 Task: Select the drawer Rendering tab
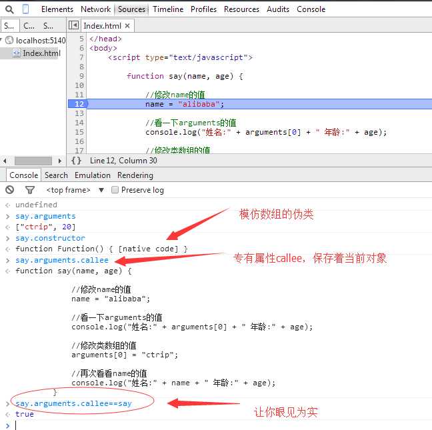pyautogui.click(x=135, y=175)
